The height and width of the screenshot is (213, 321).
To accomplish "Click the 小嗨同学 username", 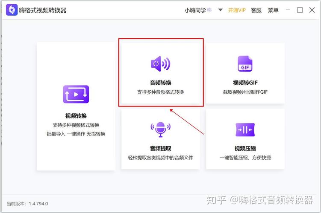I will 195,10.
